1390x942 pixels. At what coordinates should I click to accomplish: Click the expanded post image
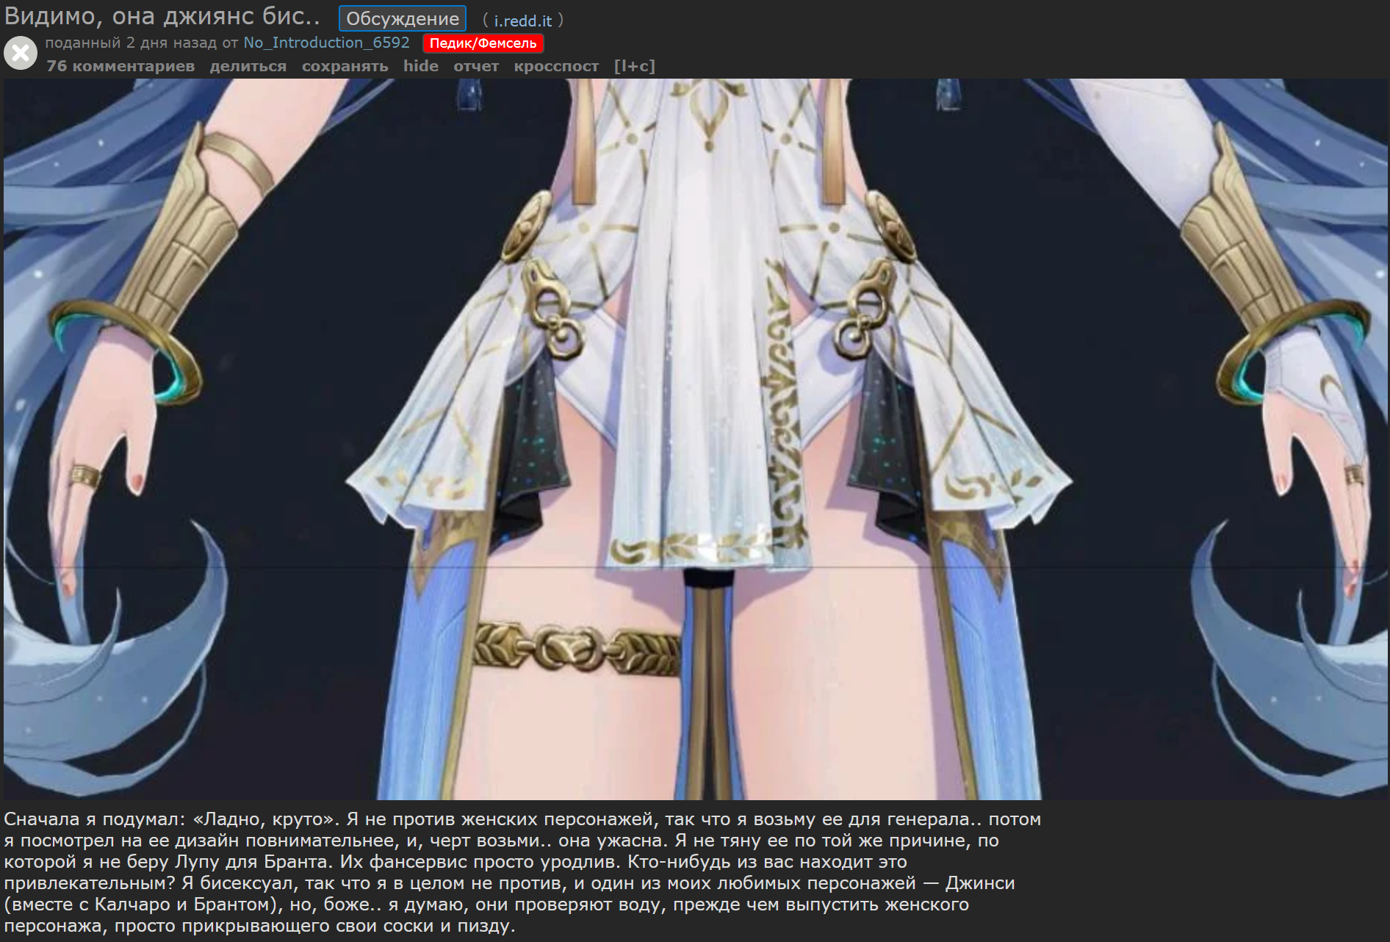click(x=695, y=439)
